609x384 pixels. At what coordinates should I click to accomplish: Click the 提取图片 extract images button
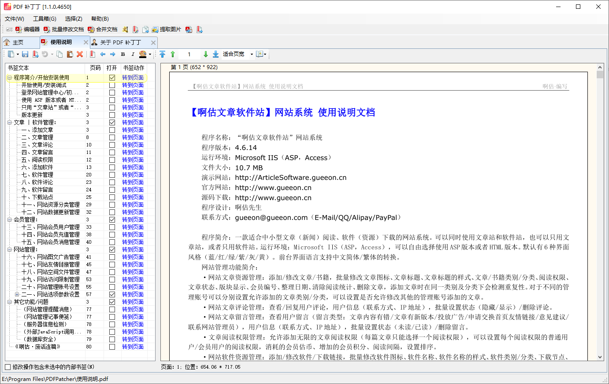point(167,29)
